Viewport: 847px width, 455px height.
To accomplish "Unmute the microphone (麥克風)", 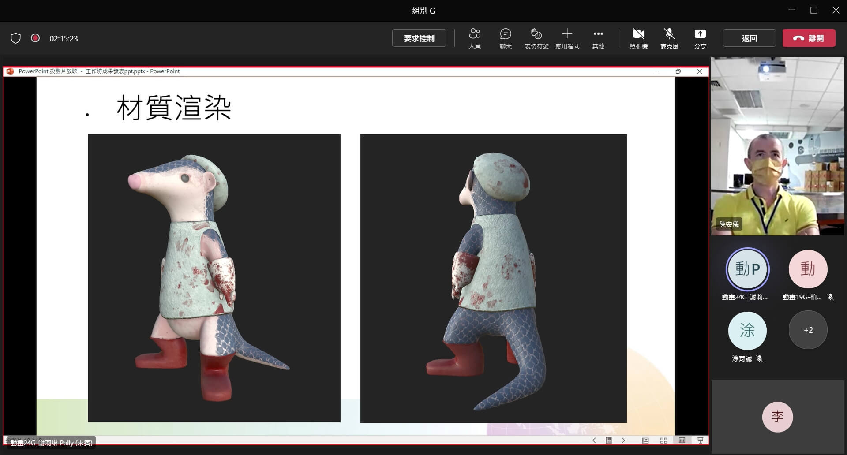I will [x=669, y=38].
